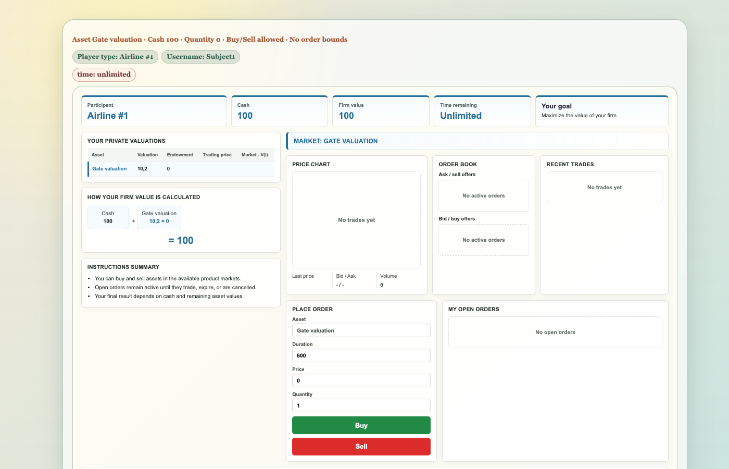Click the INSTRUCTIONS SUMMARY heading
This screenshot has height=469, width=729.
[123, 267]
